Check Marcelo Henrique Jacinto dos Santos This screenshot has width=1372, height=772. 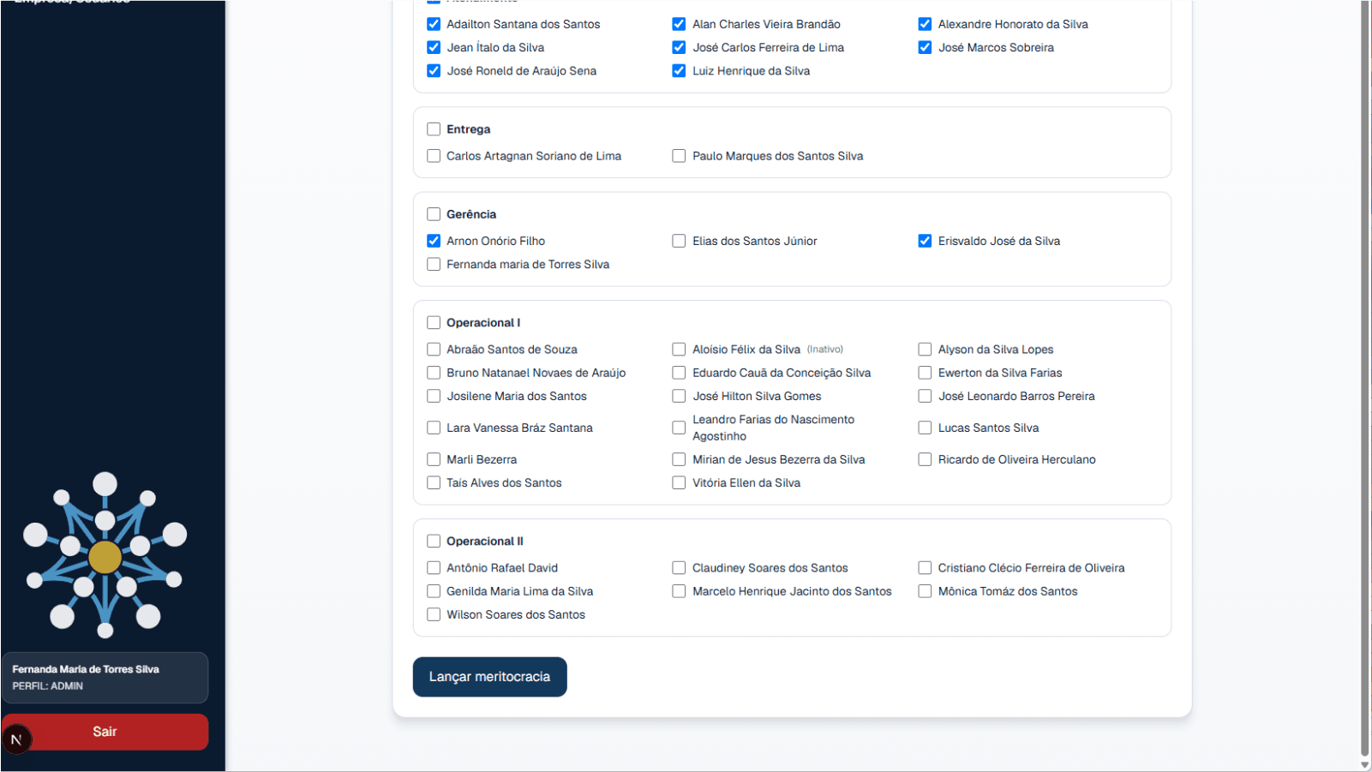(x=679, y=591)
